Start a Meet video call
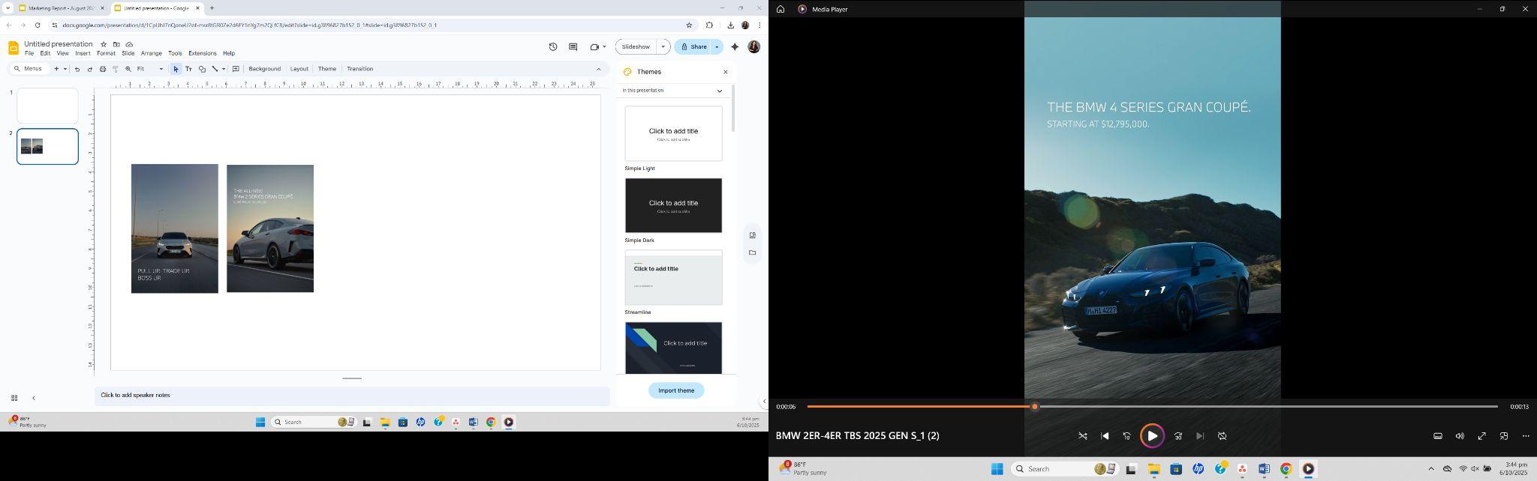1537x481 pixels. coord(594,46)
